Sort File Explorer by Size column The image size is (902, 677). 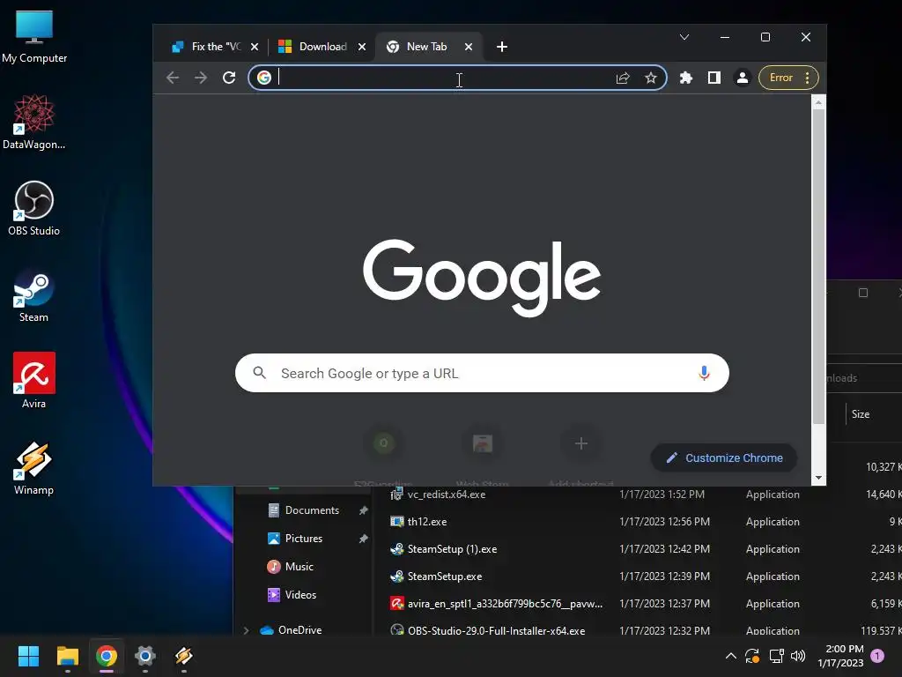(861, 414)
